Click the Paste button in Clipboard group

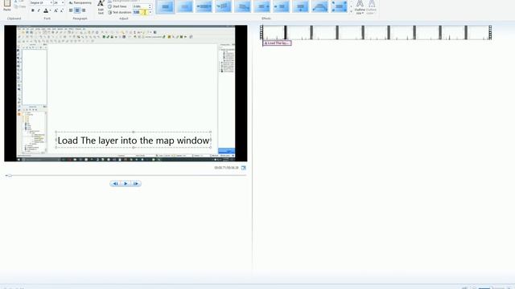click(7, 6)
